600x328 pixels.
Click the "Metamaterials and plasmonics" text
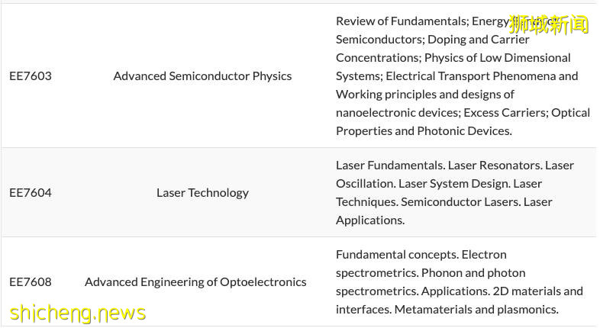(x=476, y=309)
